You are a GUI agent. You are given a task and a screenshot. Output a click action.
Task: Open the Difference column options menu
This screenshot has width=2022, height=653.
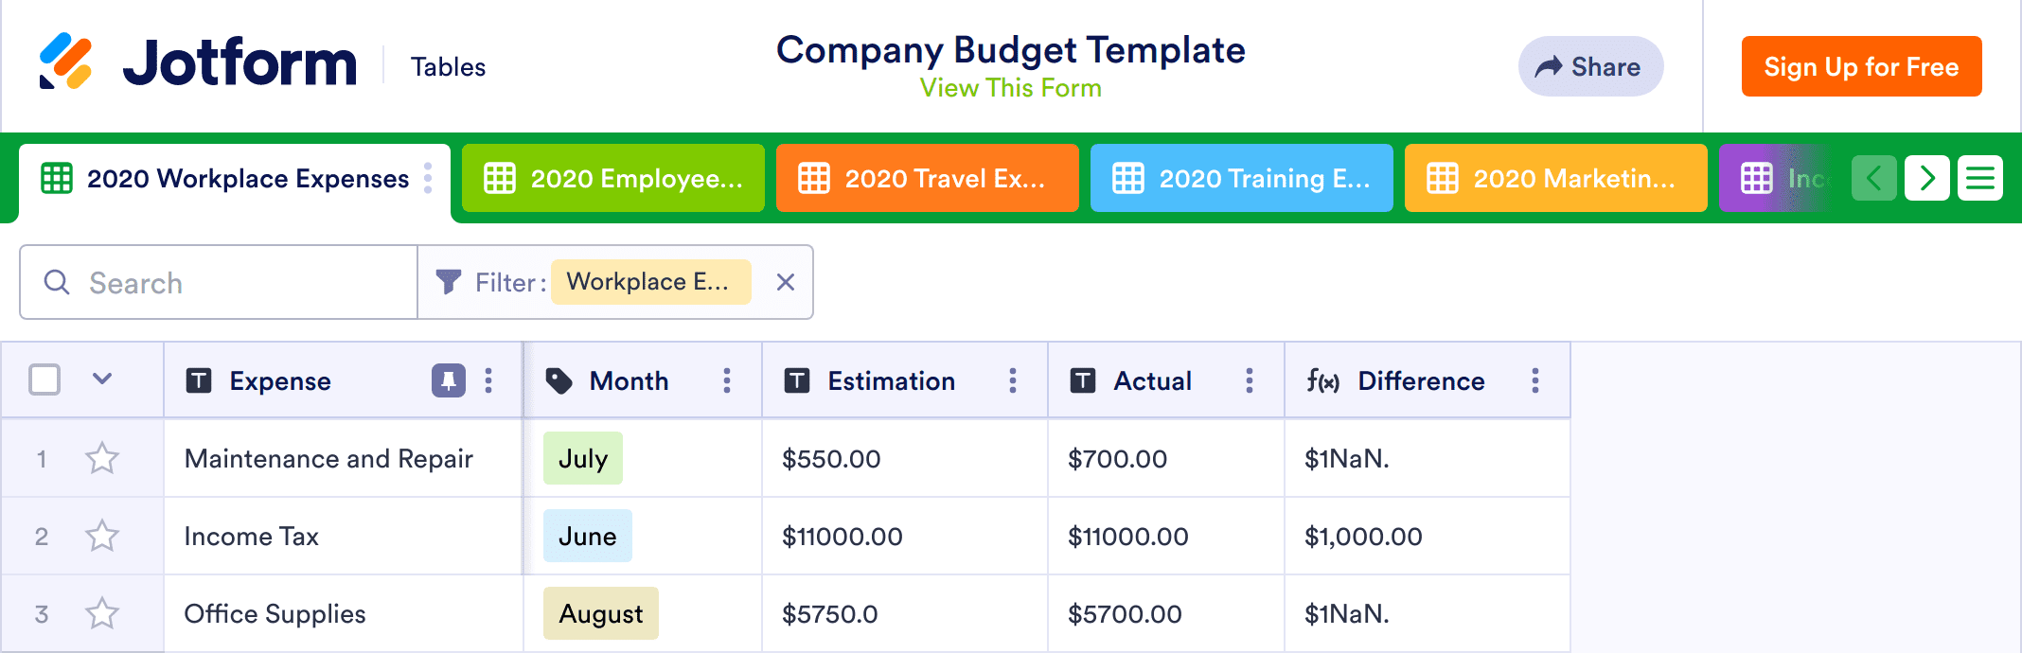[1535, 380]
